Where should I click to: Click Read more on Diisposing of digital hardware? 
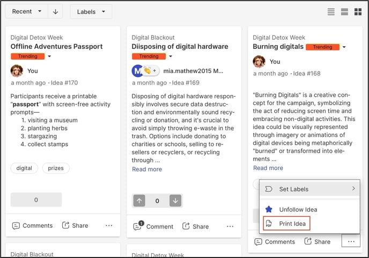click(147, 169)
